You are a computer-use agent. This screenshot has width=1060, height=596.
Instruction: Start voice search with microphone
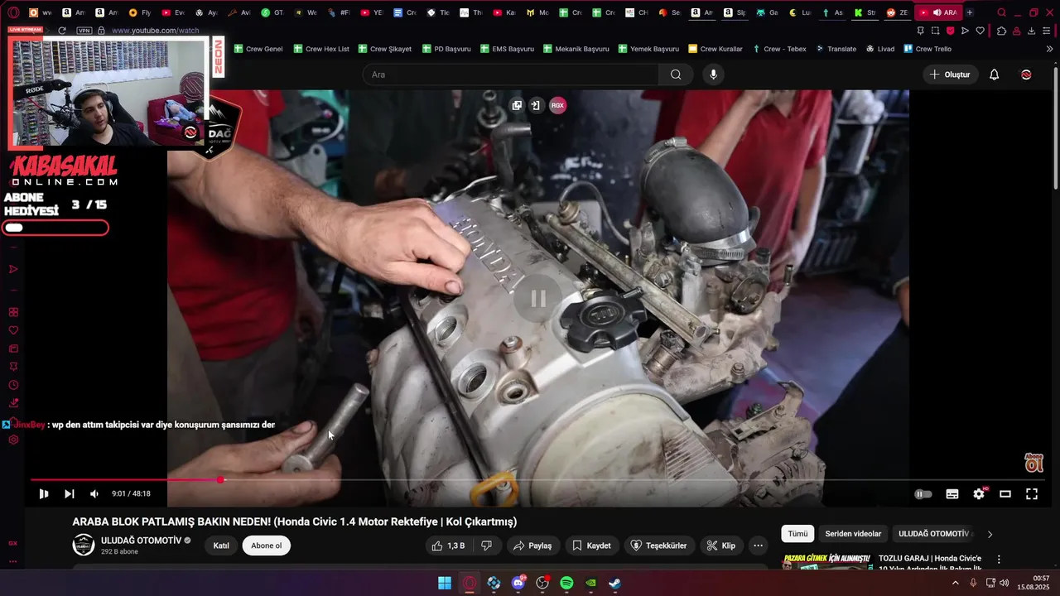tap(713, 74)
